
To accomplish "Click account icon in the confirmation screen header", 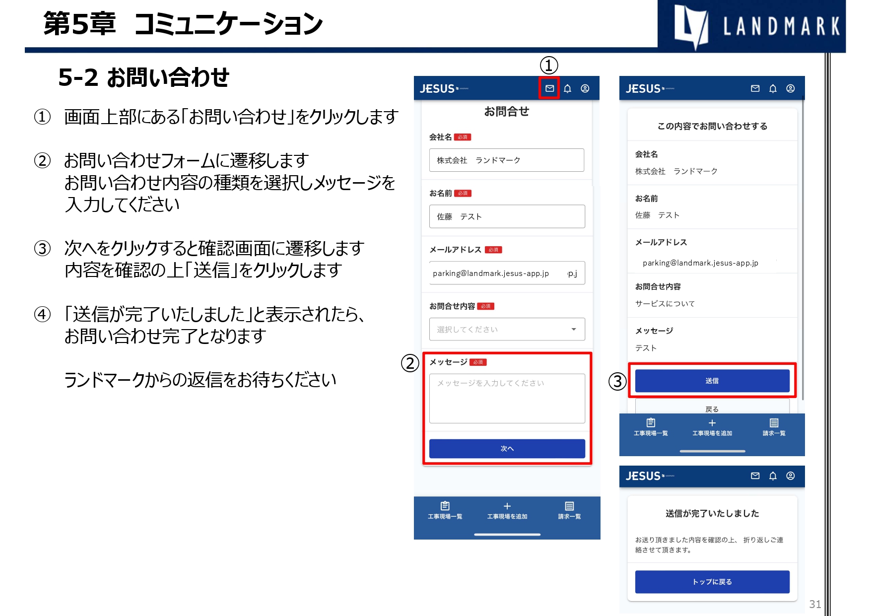I will (x=791, y=88).
